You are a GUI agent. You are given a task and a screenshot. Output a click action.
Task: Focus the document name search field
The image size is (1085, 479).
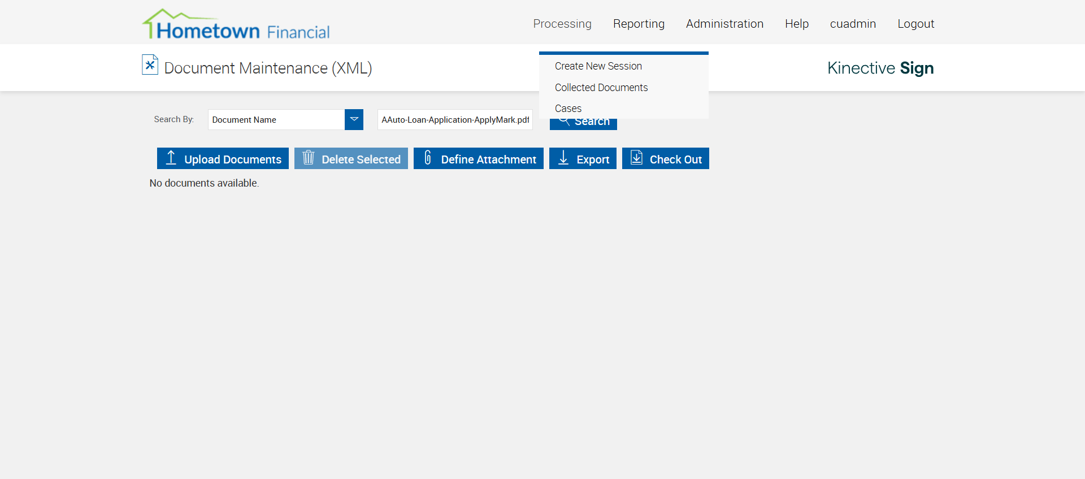coord(455,119)
